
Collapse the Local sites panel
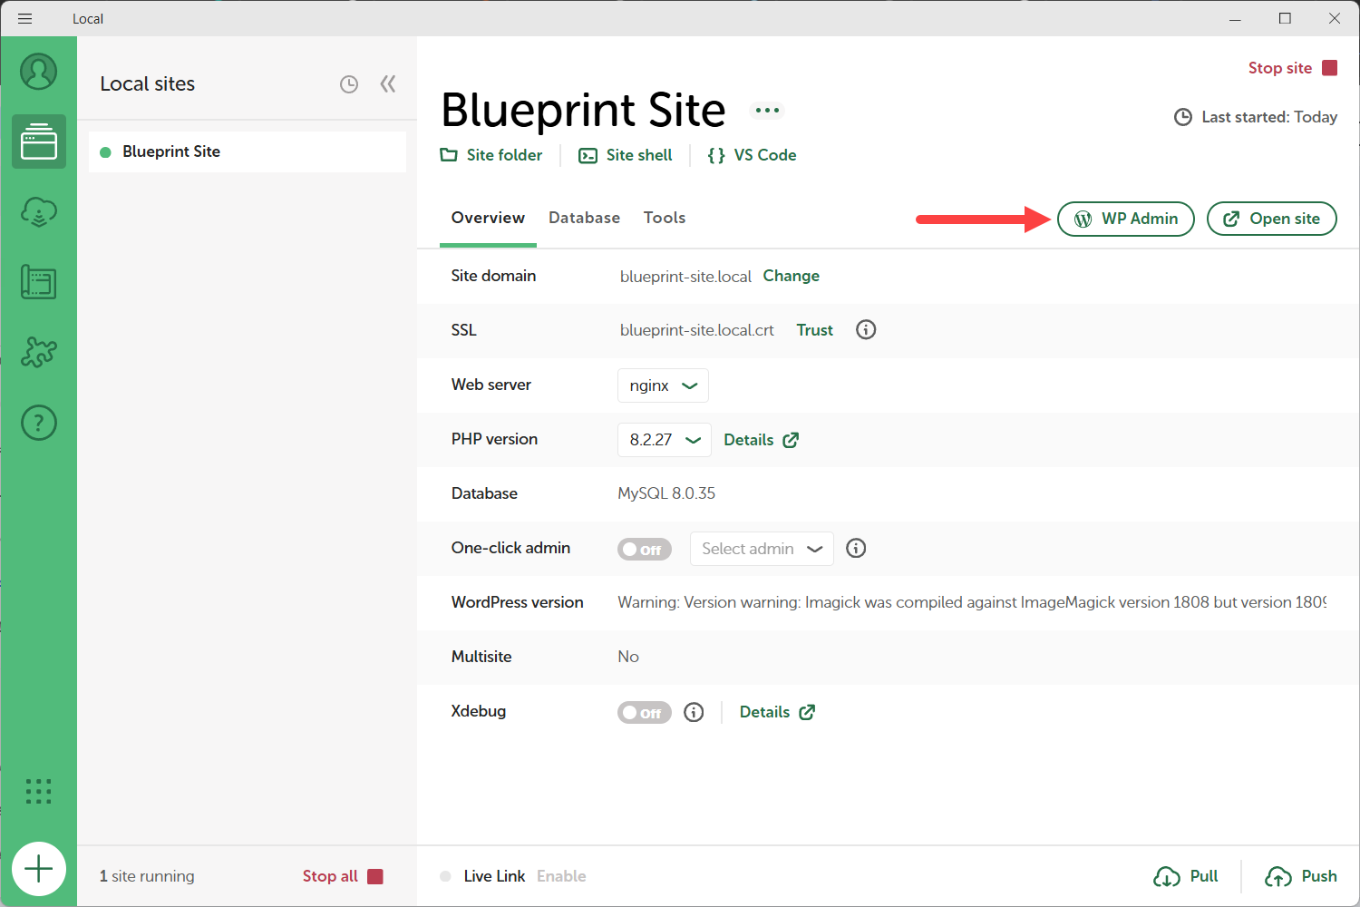point(388,84)
